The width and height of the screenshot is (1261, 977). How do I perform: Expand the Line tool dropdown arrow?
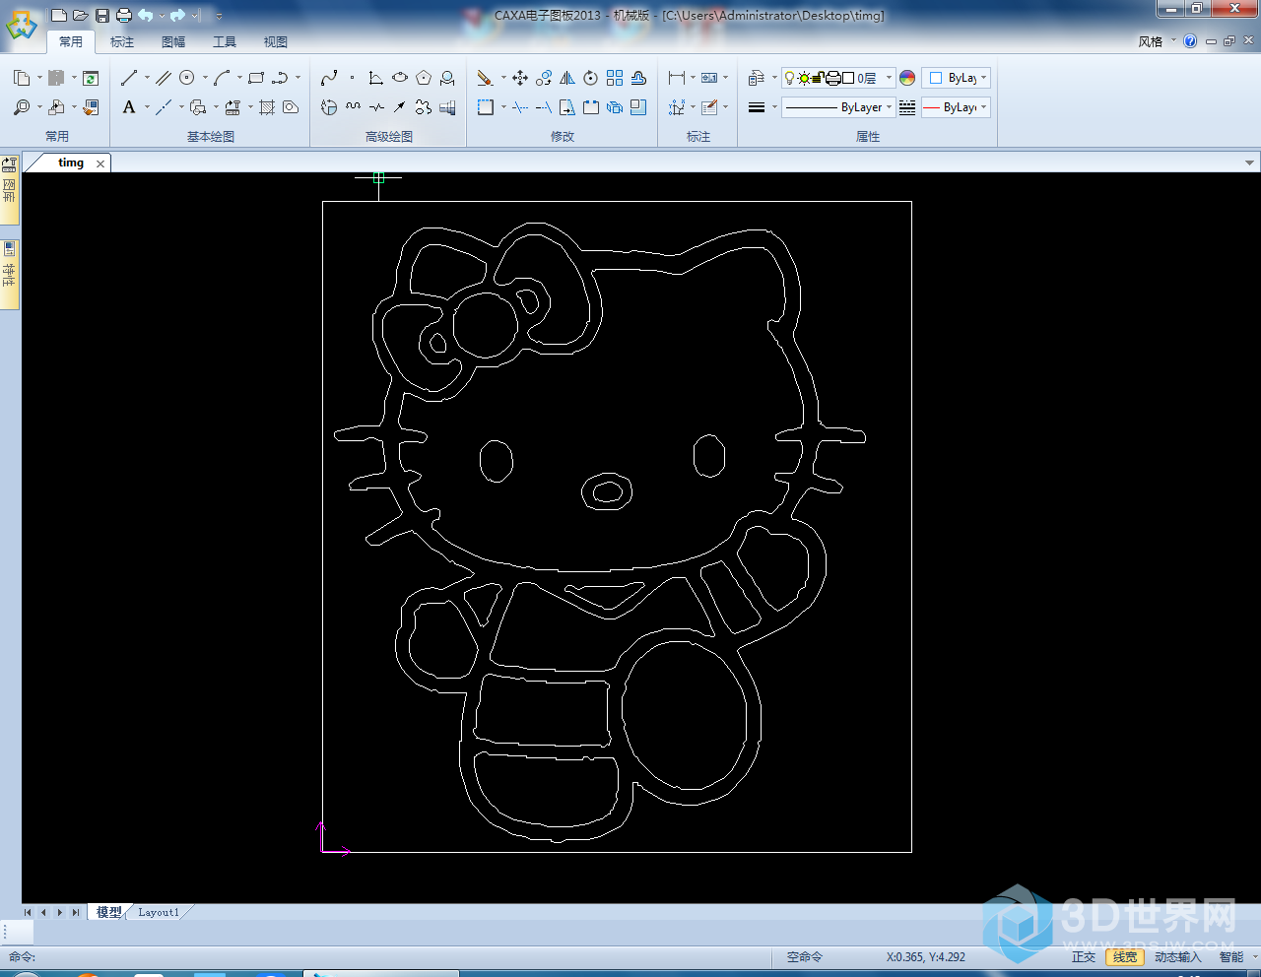pyautogui.click(x=147, y=78)
